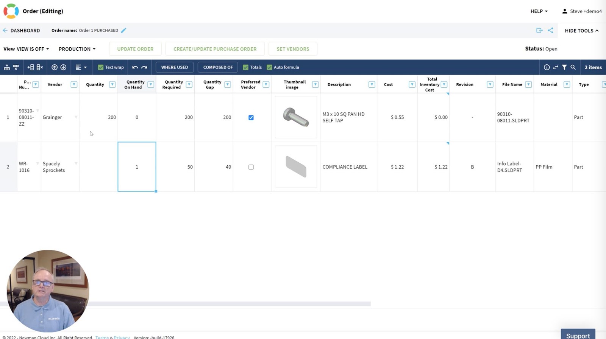
Task: Click the undo icon
Action: (135, 67)
